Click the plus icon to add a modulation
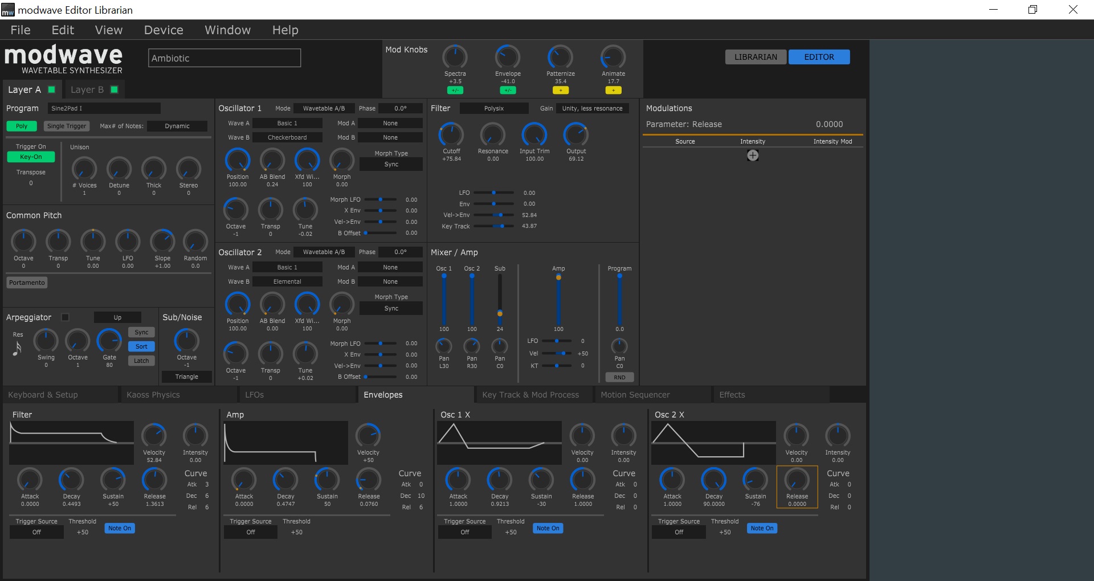This screenshot has height=581, width=1094. click(752, 155)
